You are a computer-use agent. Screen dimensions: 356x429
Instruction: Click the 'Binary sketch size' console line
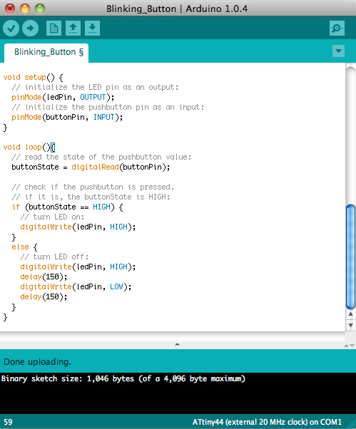coord(123,379)
